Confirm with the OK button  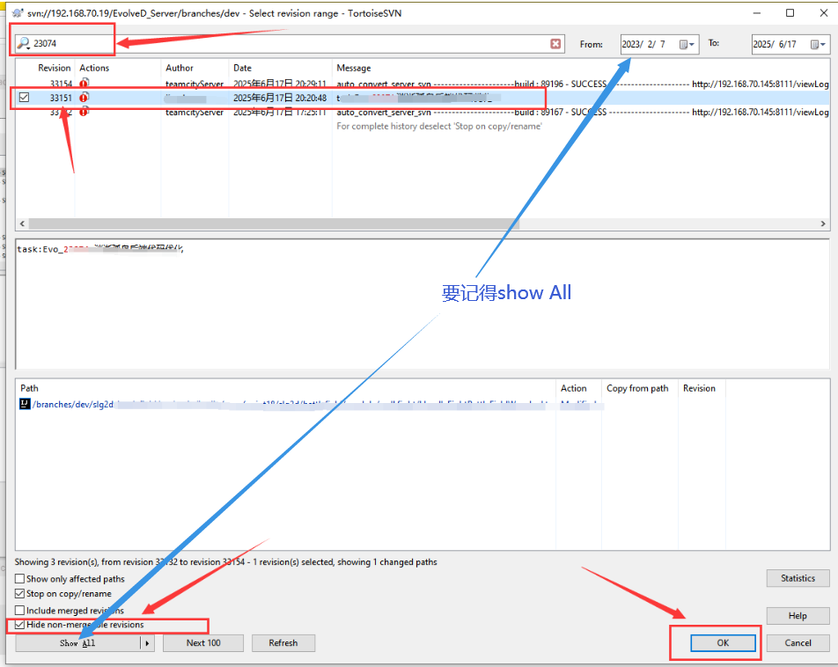pyautogui.click(x=723, y=643)
